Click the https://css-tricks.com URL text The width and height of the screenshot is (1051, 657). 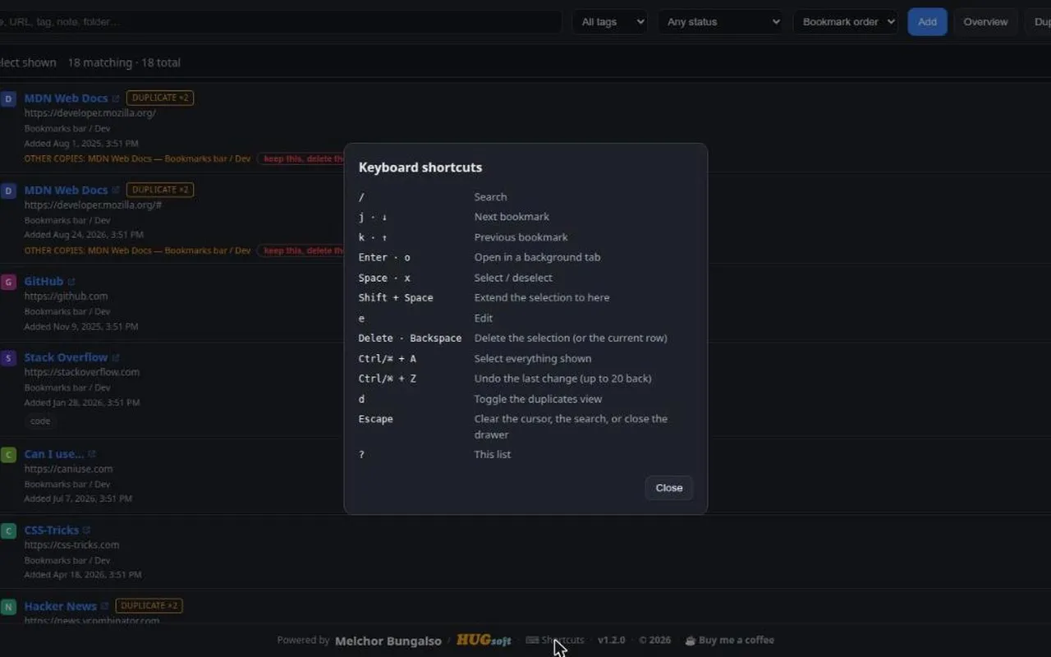[71, 544]
